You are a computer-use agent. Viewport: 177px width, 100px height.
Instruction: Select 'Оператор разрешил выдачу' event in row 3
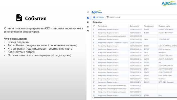tap(112, 36)
